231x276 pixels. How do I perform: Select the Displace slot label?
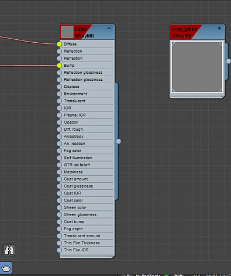71,87
